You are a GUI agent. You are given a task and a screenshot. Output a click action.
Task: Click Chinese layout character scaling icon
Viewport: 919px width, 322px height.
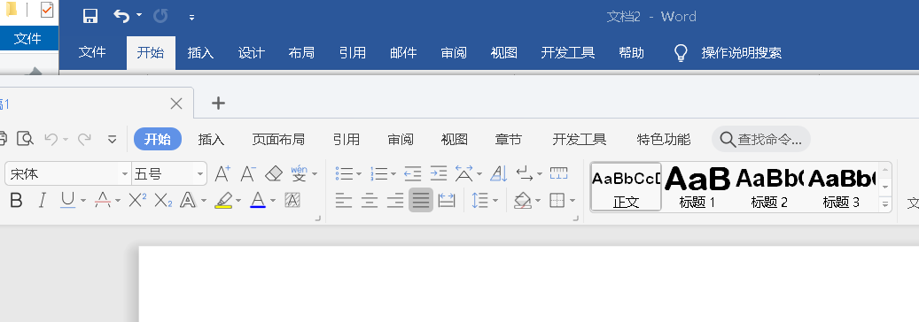point(464,173)
